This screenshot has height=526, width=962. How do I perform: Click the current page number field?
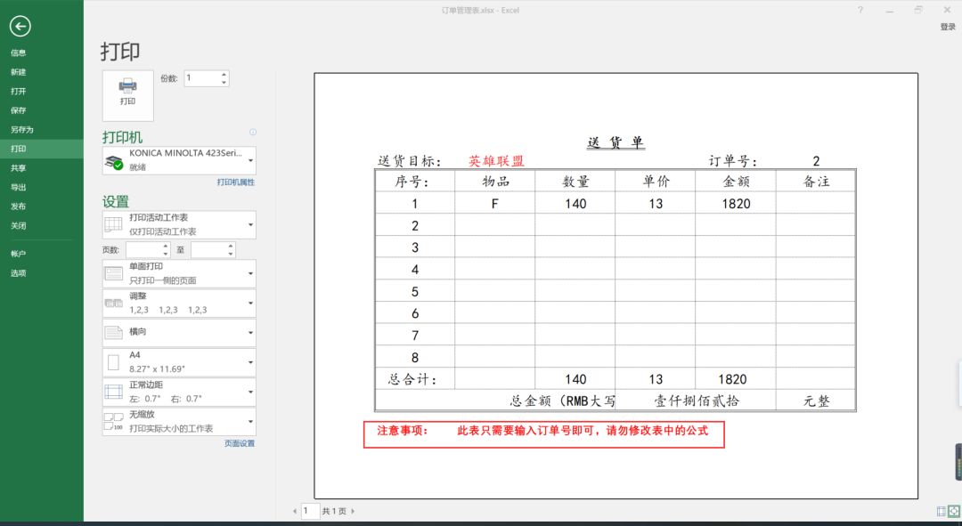(309, 511)
